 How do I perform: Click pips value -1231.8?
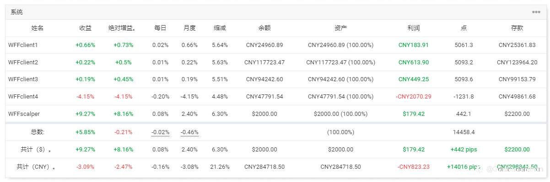(464, 97)
